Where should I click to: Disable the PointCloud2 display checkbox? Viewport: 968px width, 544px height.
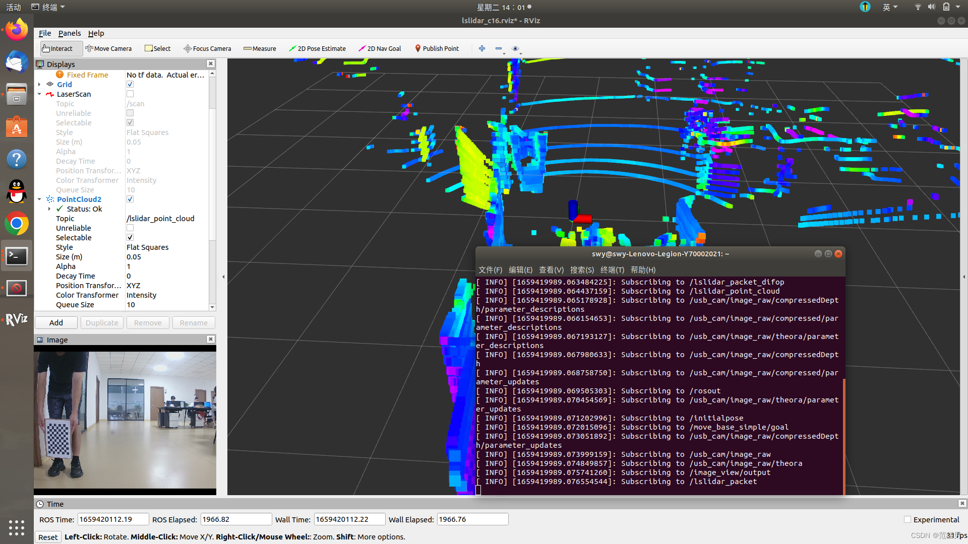(x=130, y=199)
